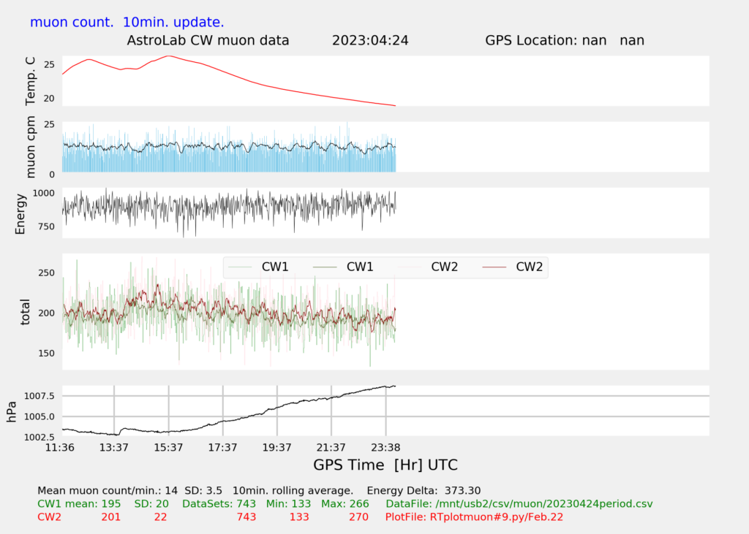Viewport: 749px width, 534px height.
Task: Click the 'muon cpm' axis label
Action: 31,147
